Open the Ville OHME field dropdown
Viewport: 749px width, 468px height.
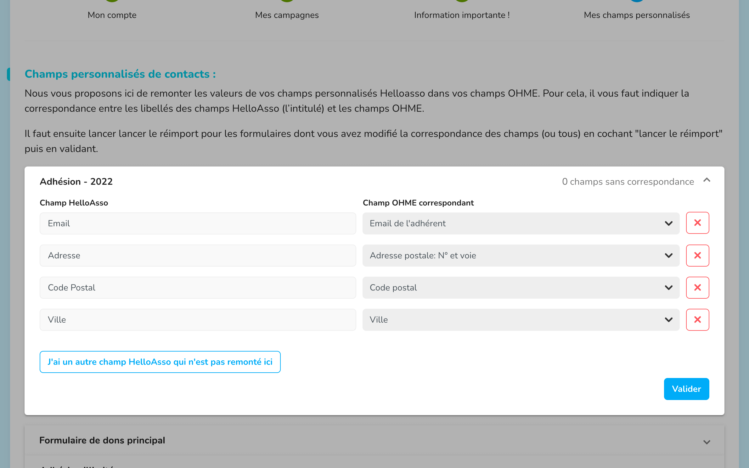(x=521, y=319)
